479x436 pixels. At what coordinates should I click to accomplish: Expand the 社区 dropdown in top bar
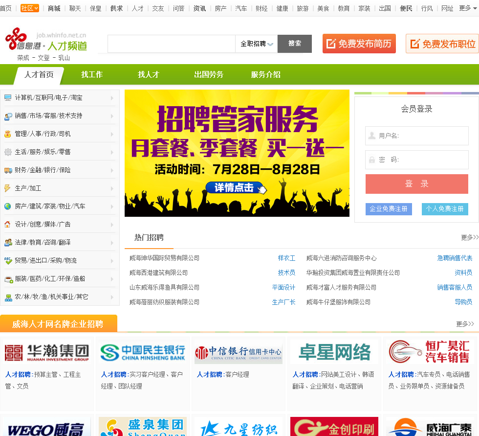[30, 8]
